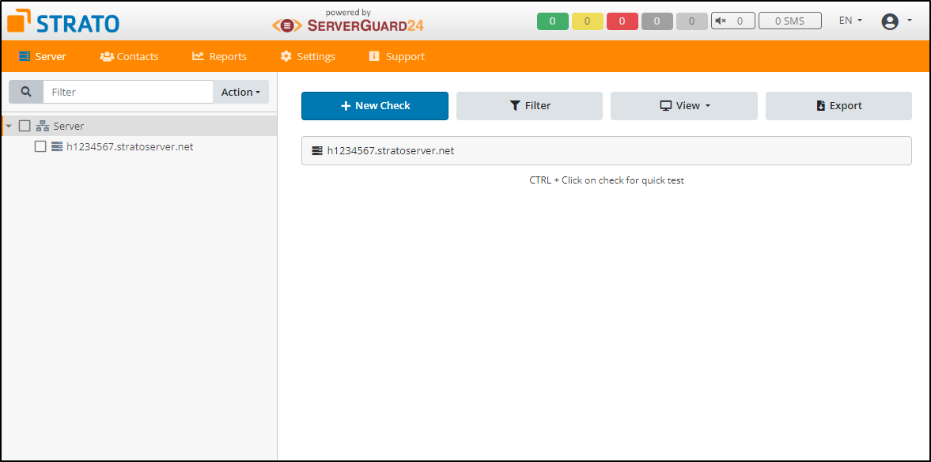931x462 pixels.
Task: Click the green status counter
Action: coord(552,21)
